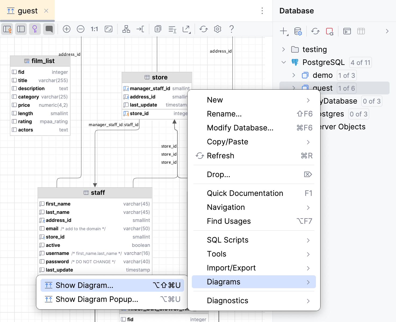Collapse the PostgreSQL data source
396x322 pixels.
[283, 62]
